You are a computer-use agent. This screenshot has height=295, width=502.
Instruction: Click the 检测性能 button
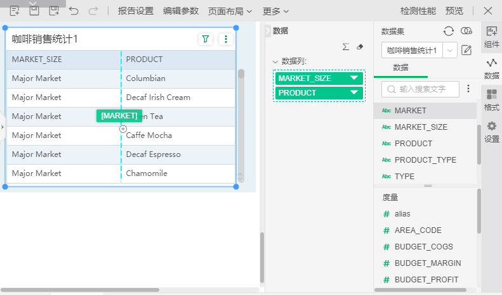click(x=418, y=11)
